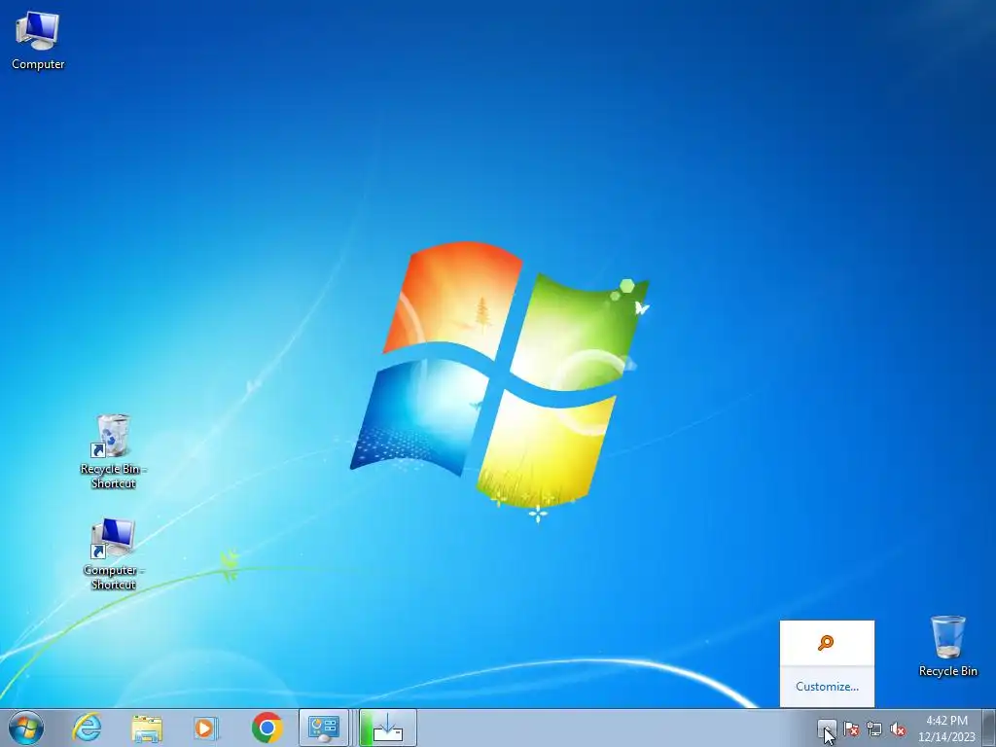Select the Recycle Bin desktop icon
Image resolution: width=996 pixels, height=747 pixels.
[947, 646]
